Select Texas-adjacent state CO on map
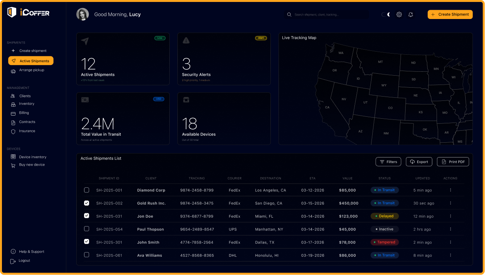 [390, 108]
